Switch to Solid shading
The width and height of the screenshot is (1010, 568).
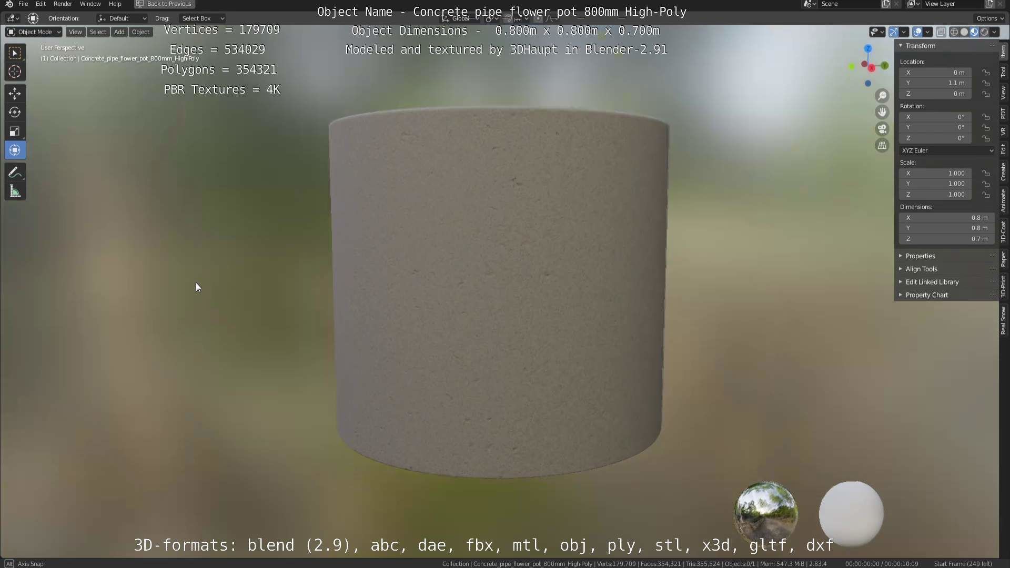[x=964, y=32]
